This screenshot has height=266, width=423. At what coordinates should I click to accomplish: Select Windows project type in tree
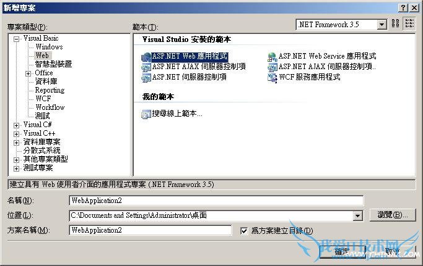(49, 47)
